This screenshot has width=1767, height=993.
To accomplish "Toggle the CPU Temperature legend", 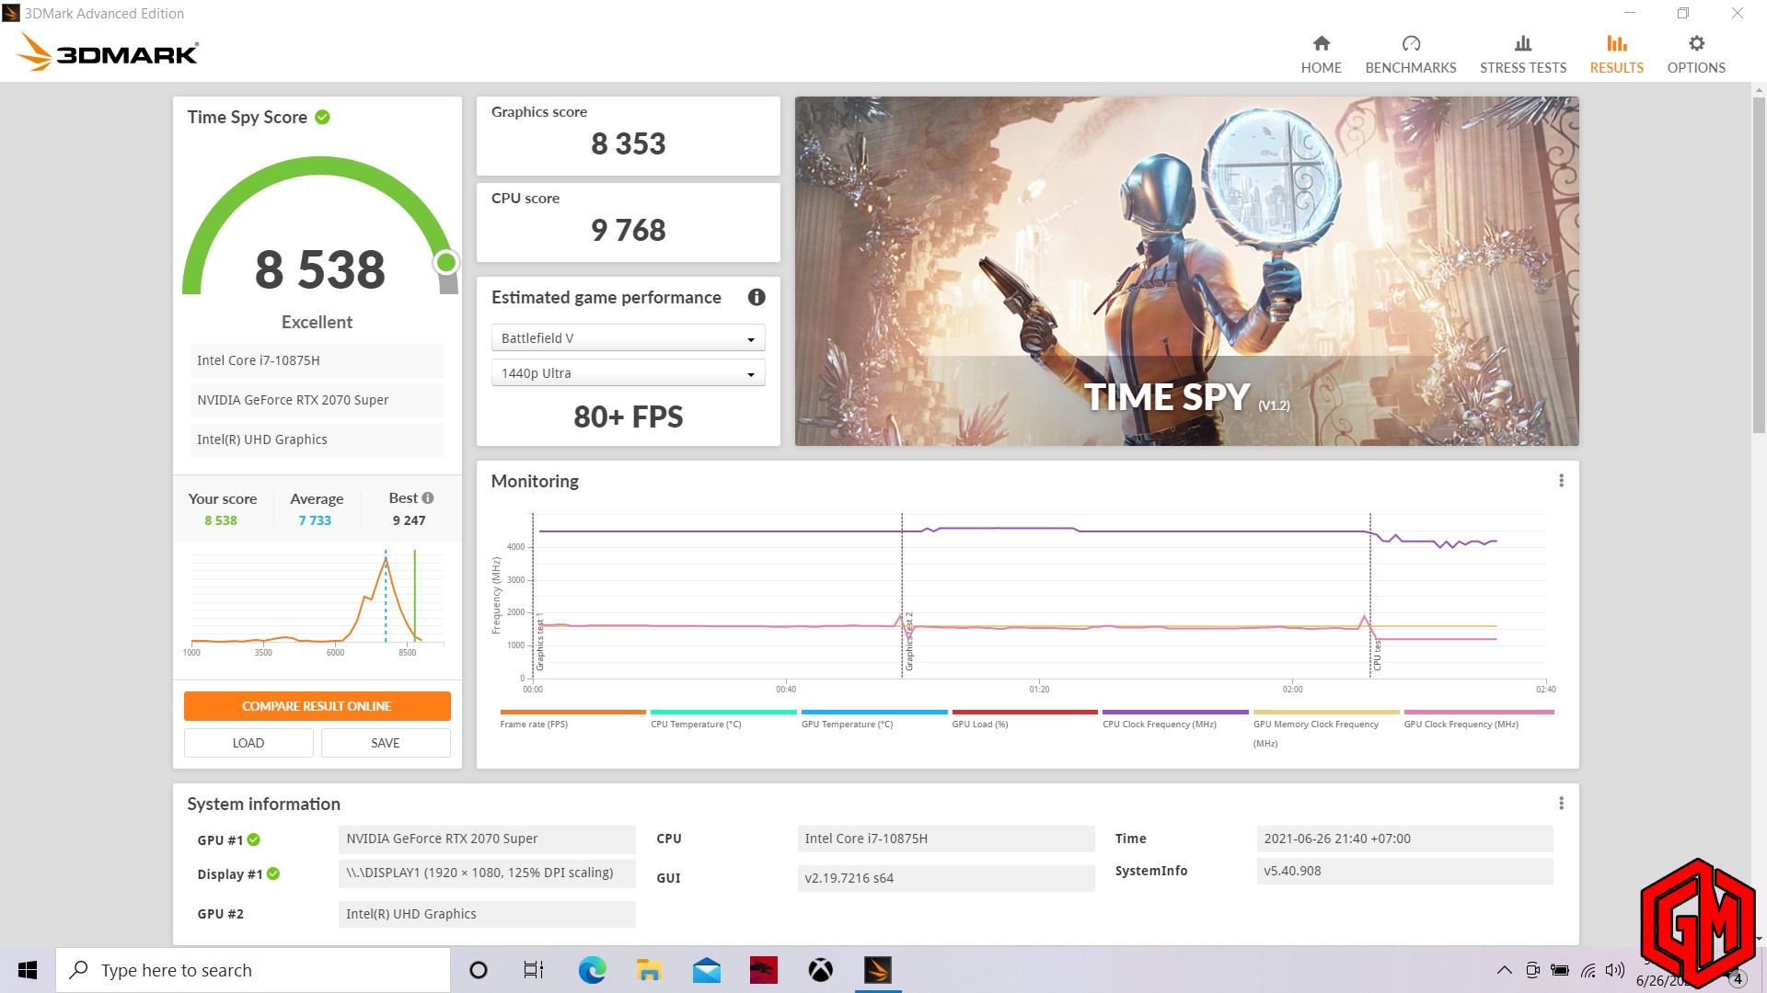I will (722, 719).
